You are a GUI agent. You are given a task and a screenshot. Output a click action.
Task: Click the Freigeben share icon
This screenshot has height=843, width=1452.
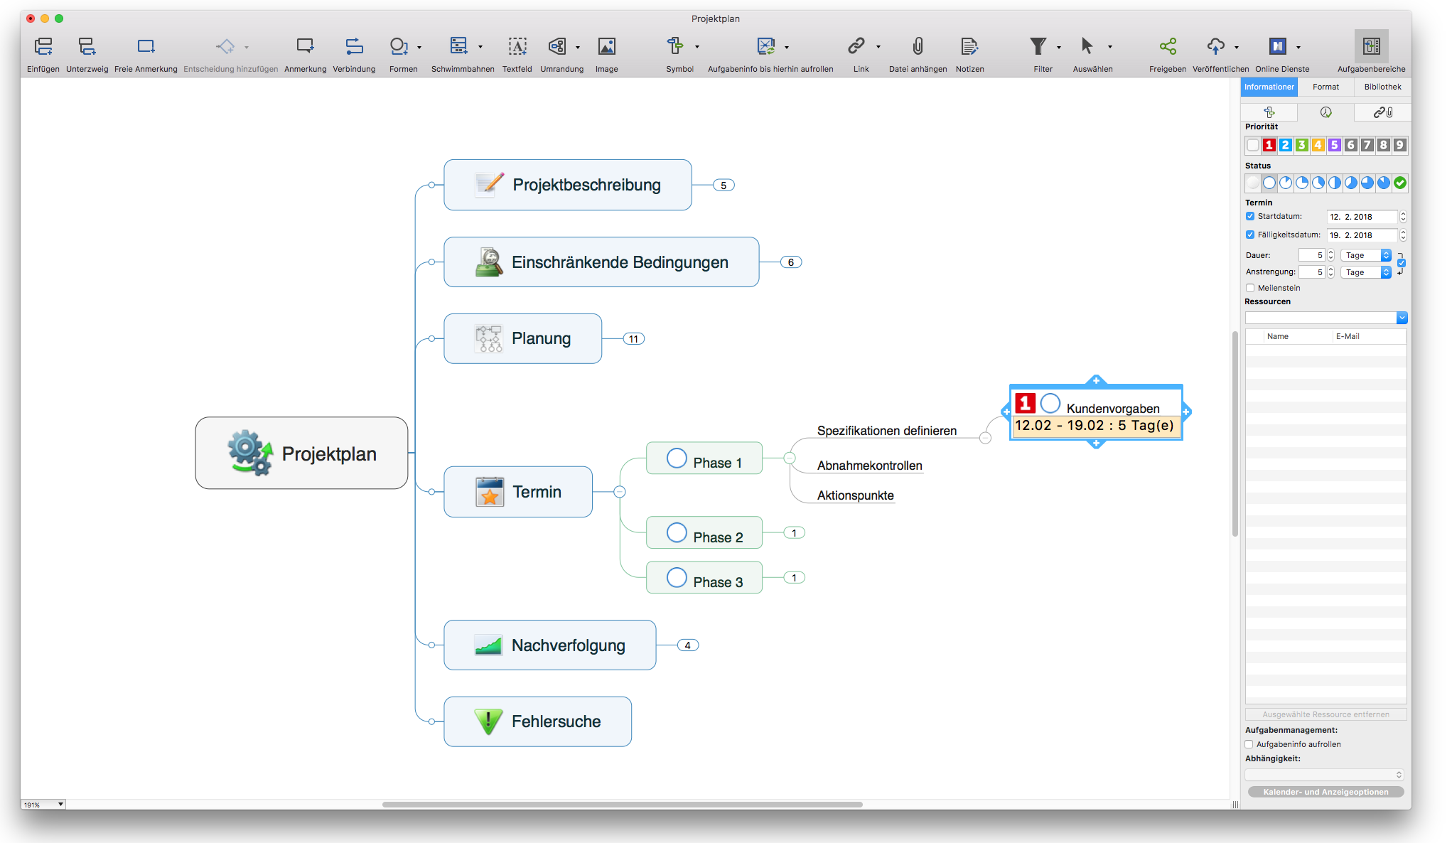coord(1166,46)
